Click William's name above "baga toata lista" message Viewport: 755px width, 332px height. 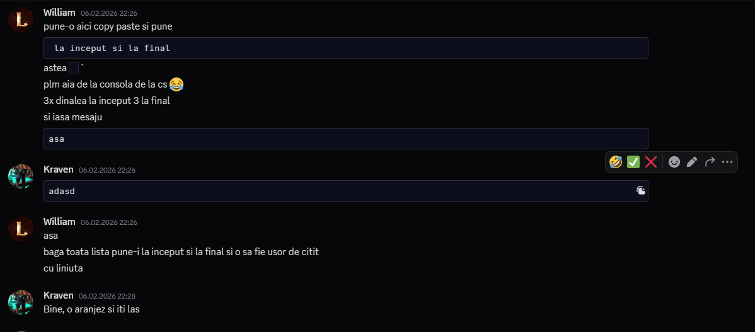[59, 222]
